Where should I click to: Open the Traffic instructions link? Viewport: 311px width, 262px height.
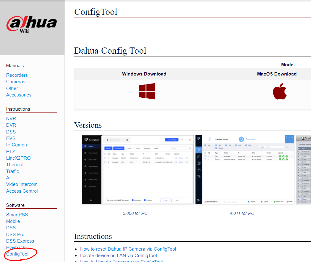tap(12, 171)
